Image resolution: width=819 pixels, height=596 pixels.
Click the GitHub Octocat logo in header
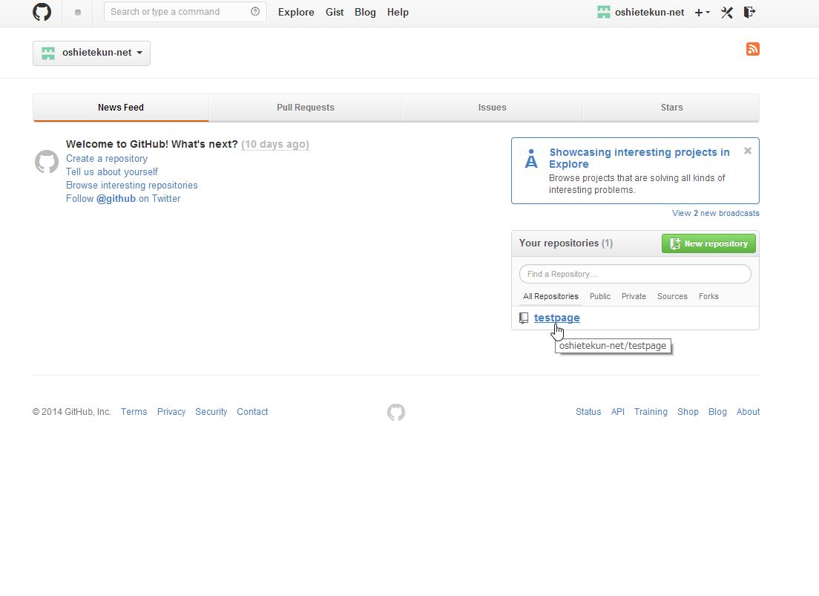tap(42, 11)
